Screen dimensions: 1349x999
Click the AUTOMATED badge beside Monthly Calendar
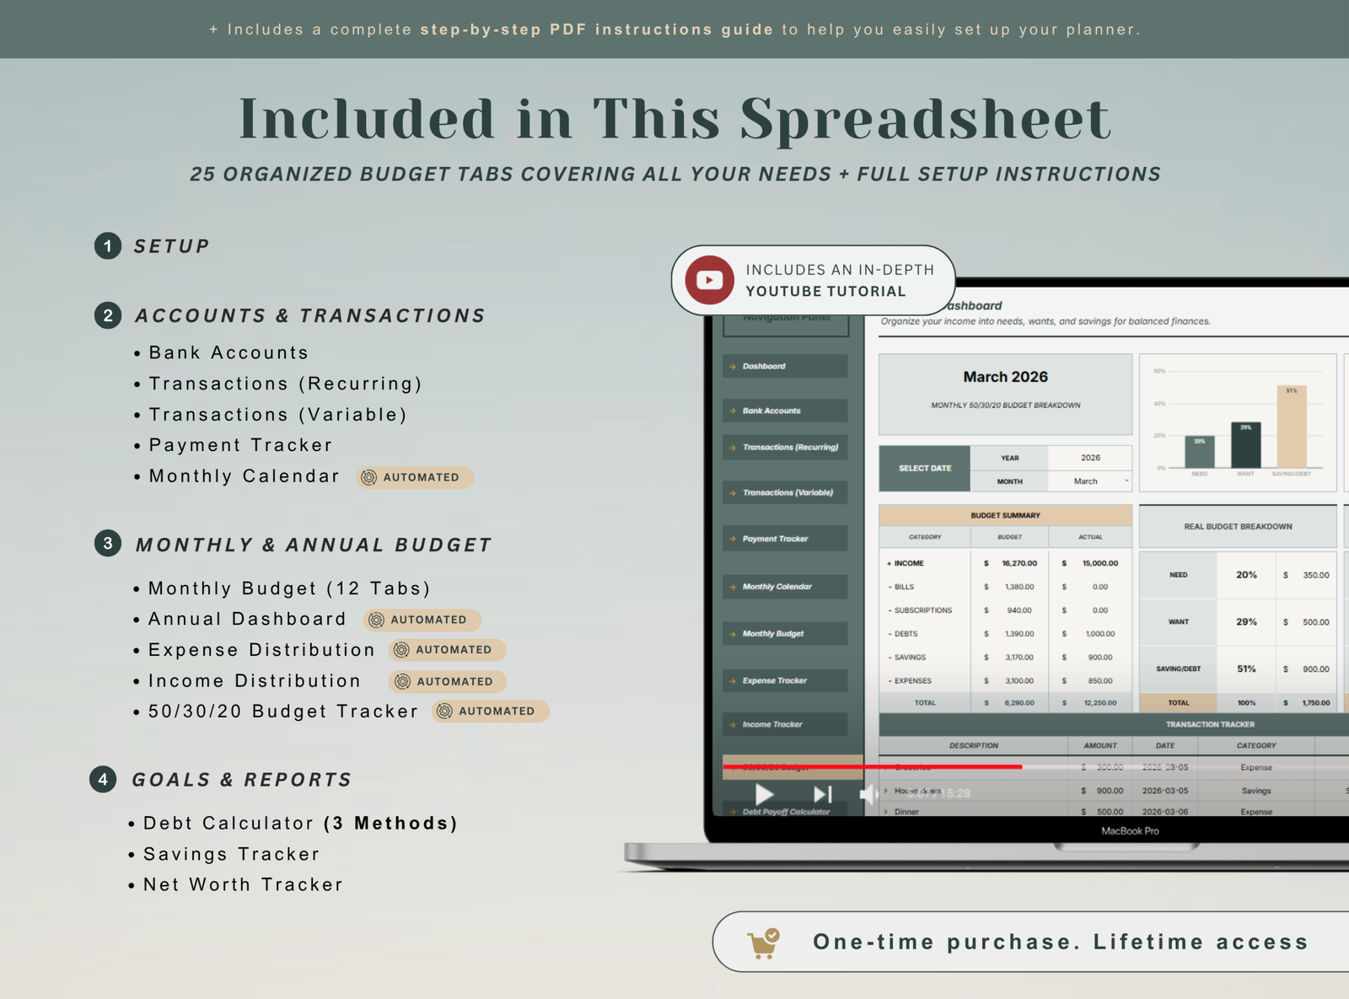(x=414, y=477)
